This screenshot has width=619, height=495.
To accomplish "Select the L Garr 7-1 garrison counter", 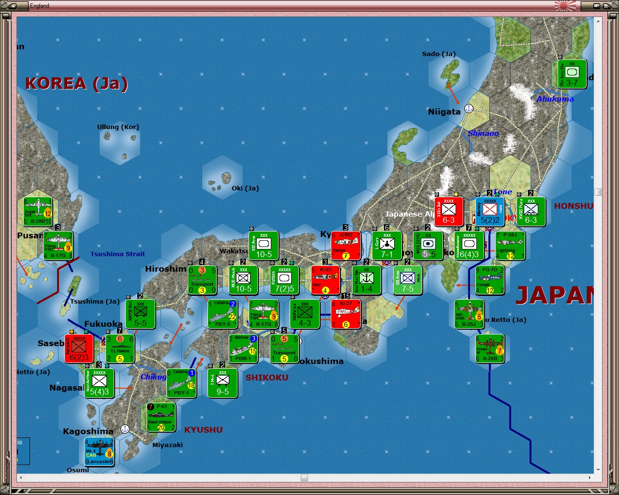I will point(387,246).
